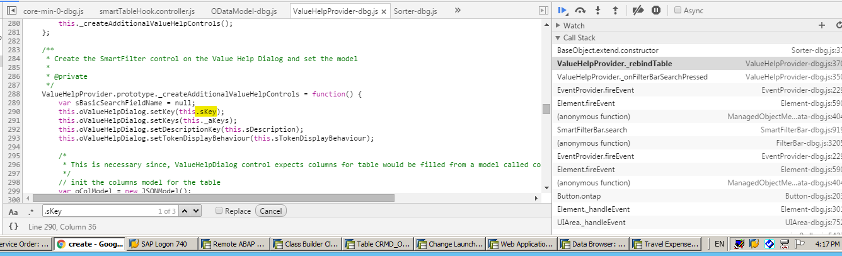
Task: Select UIArea._handleEvent call frame
Action: (698, 222)
